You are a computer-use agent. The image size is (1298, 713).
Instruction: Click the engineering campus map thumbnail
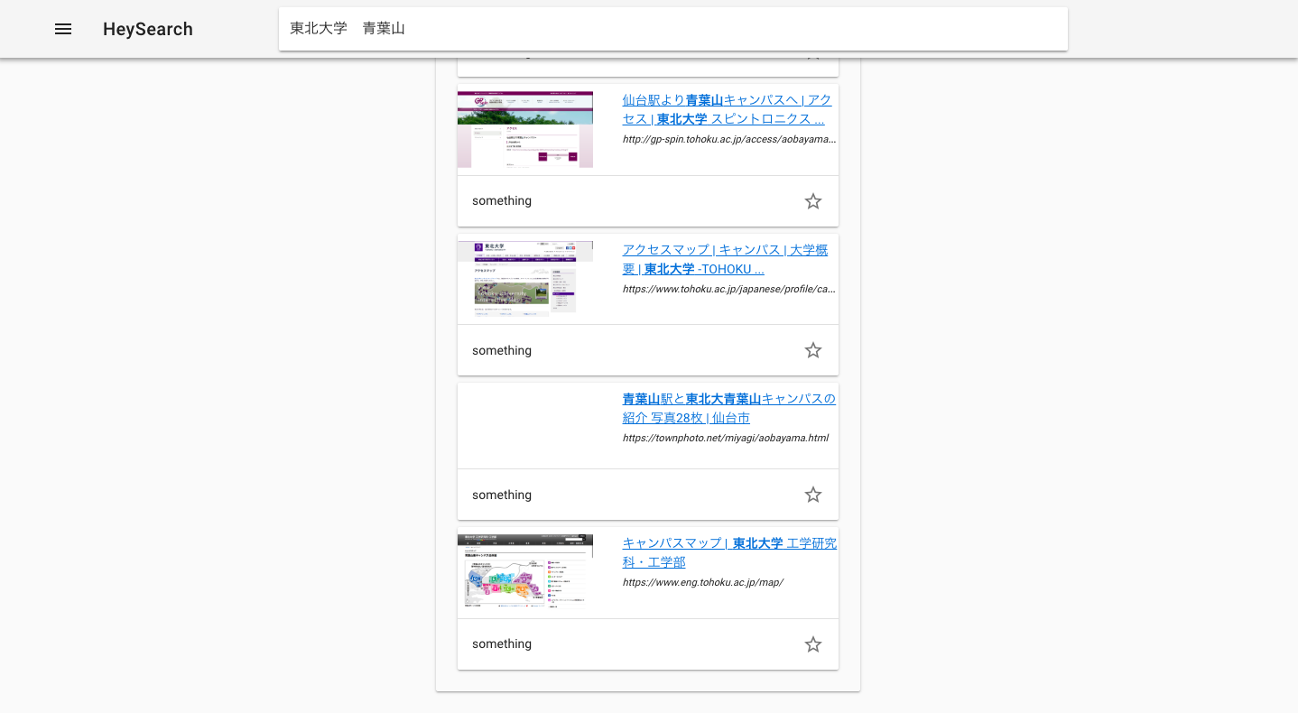pos(525,571)
